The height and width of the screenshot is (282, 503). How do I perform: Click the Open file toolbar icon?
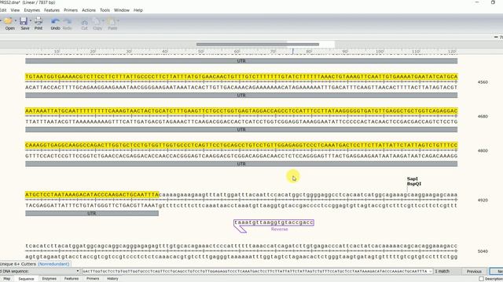click(8, 21)
